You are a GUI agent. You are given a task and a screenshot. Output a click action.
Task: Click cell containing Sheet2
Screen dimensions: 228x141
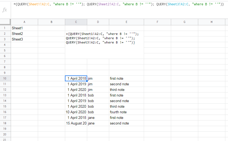pos(24,34)
